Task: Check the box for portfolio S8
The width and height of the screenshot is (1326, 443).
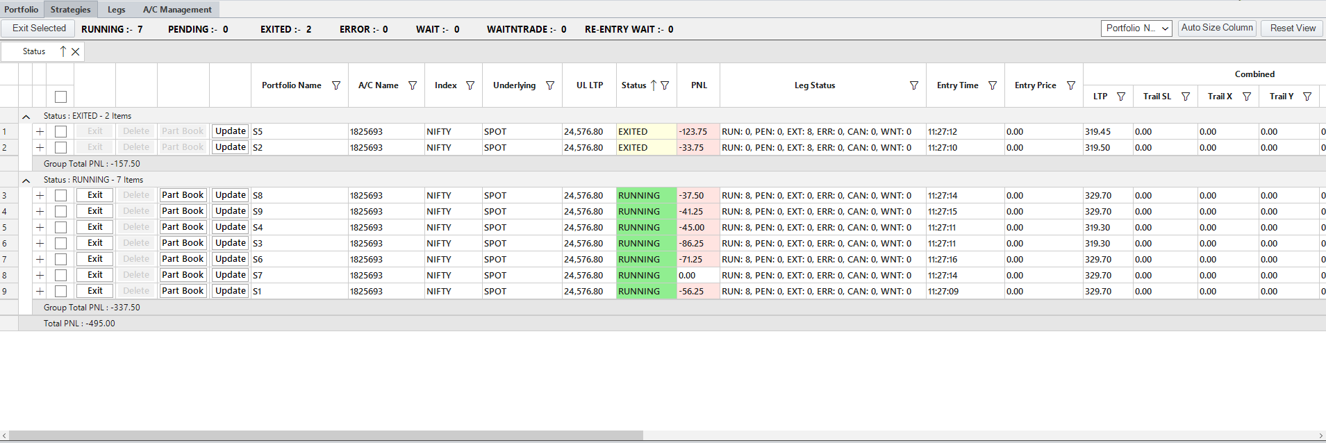Action: [x=60, y=195]
